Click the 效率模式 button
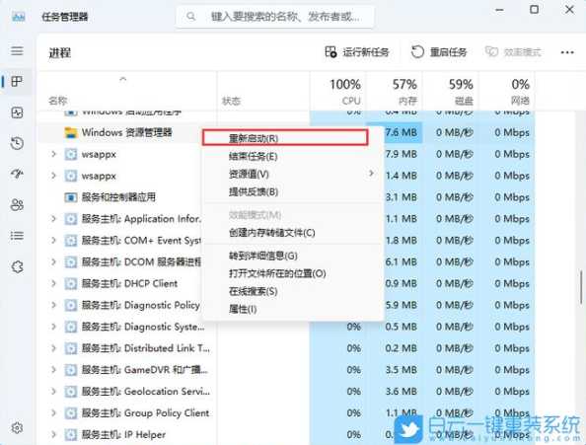Screen dimensions: 586x445 click(513, 52)
